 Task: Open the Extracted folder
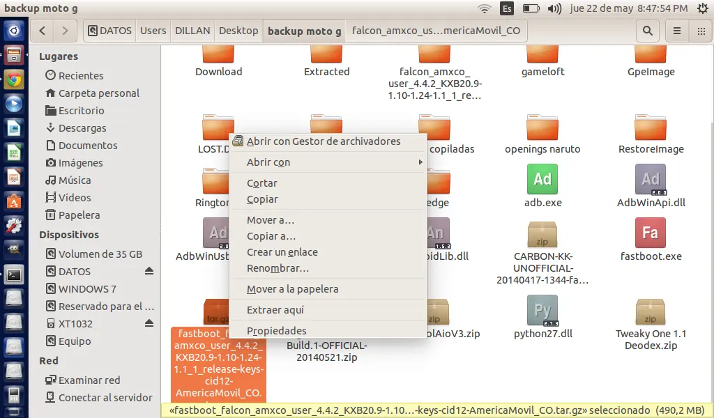click(326, 54)
